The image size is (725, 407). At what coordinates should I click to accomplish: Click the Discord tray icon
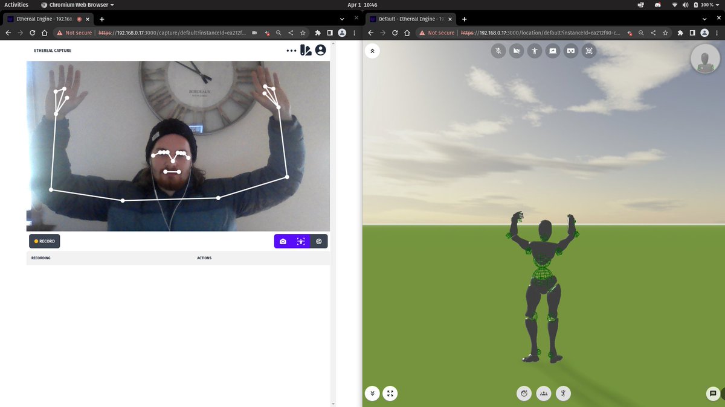coord(657,4)
